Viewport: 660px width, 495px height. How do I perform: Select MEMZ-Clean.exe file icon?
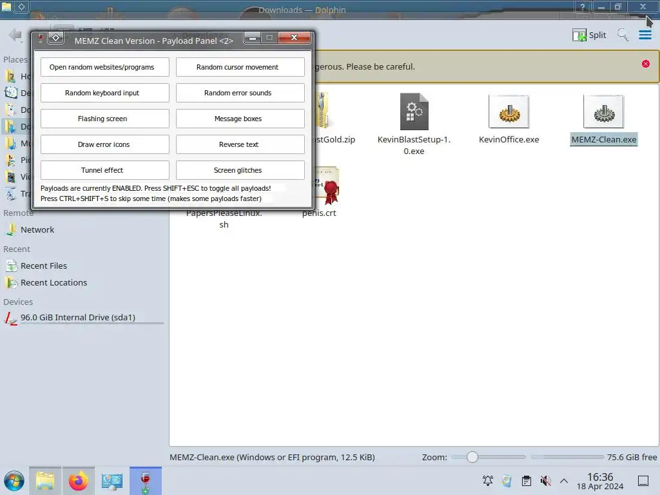603,112
